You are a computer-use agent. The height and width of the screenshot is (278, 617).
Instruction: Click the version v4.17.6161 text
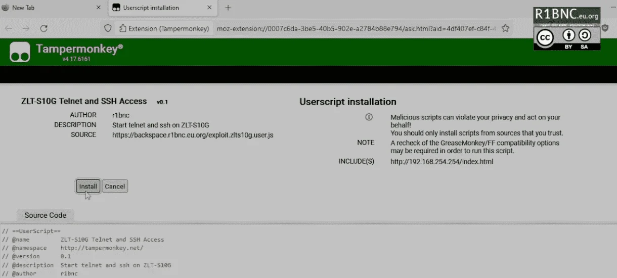(x=76, y=59)
